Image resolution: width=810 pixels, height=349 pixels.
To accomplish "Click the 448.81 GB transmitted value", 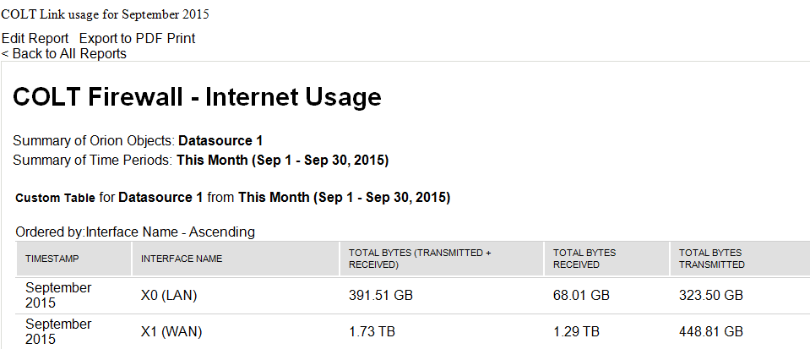I will click(711, 331).
